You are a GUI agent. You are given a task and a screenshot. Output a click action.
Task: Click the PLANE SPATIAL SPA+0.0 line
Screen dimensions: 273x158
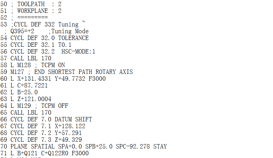(88, 146)
